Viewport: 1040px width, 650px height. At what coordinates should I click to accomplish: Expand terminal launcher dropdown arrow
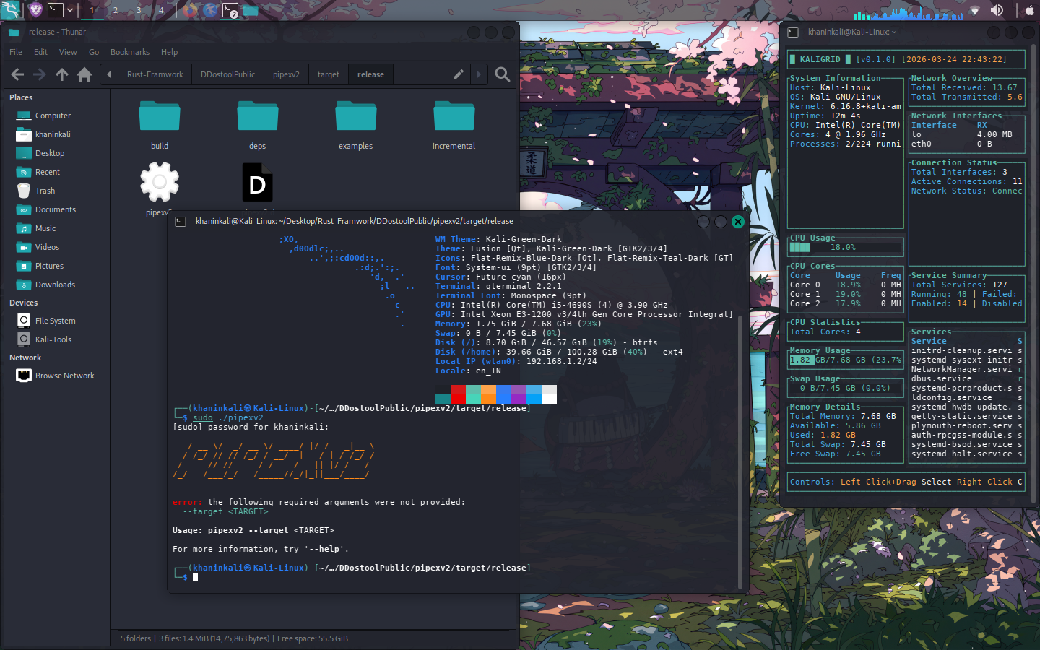point(71,10)
